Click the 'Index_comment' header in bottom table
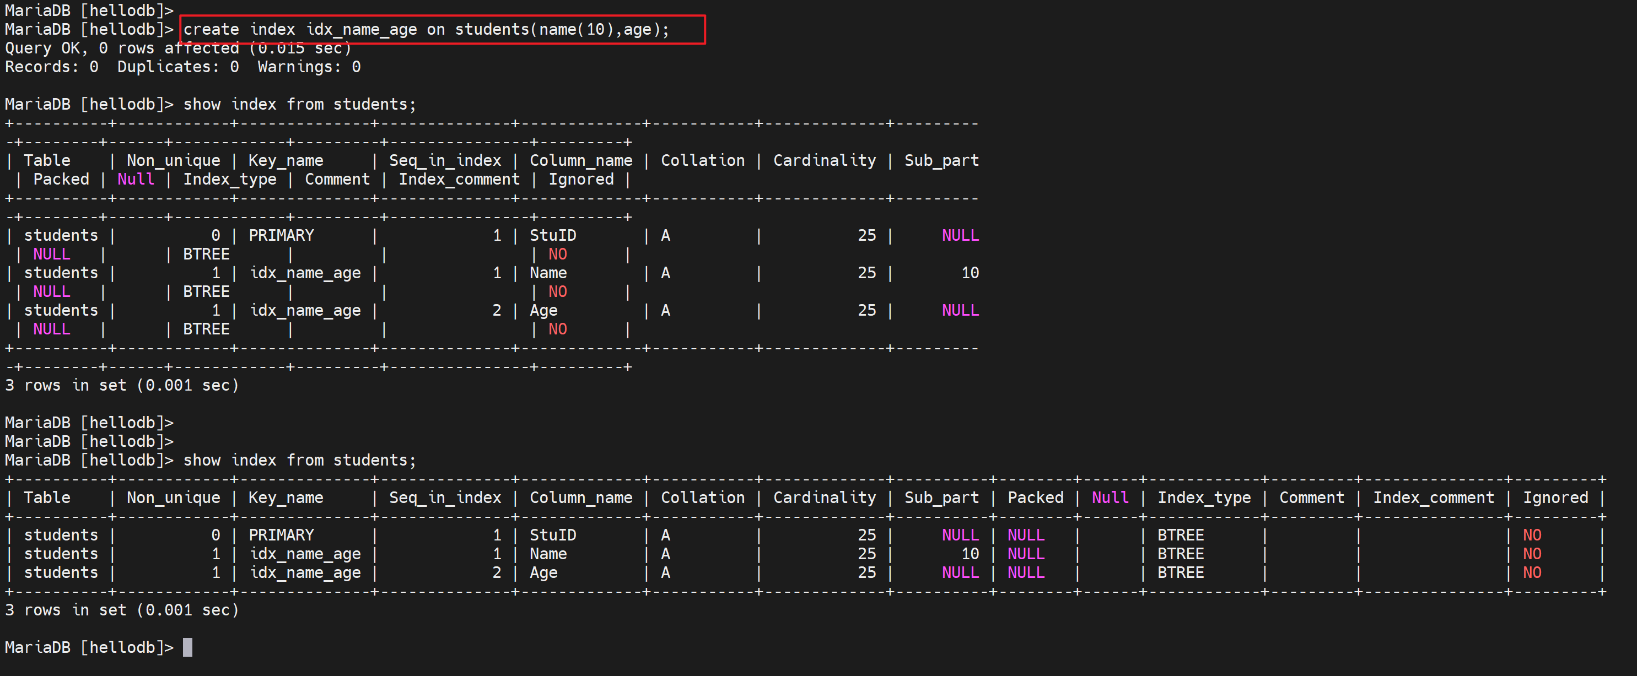This screenshot has width=1637, height=676. pyautogui.click(x=1433, y=497)
